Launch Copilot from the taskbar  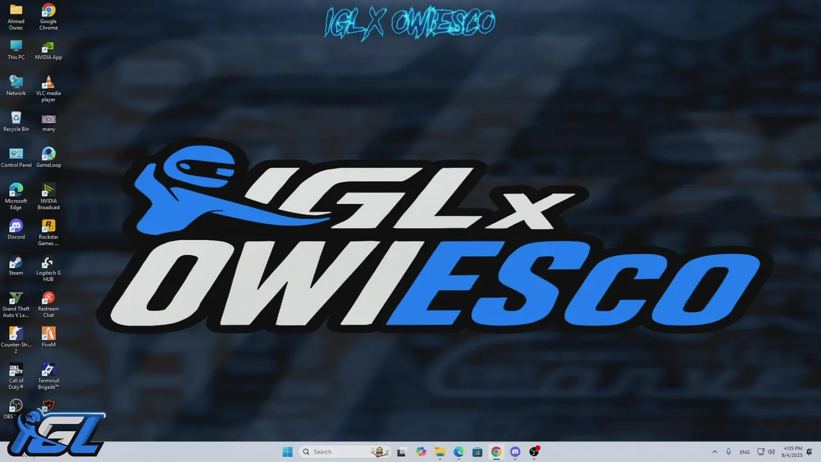[421, 452]
